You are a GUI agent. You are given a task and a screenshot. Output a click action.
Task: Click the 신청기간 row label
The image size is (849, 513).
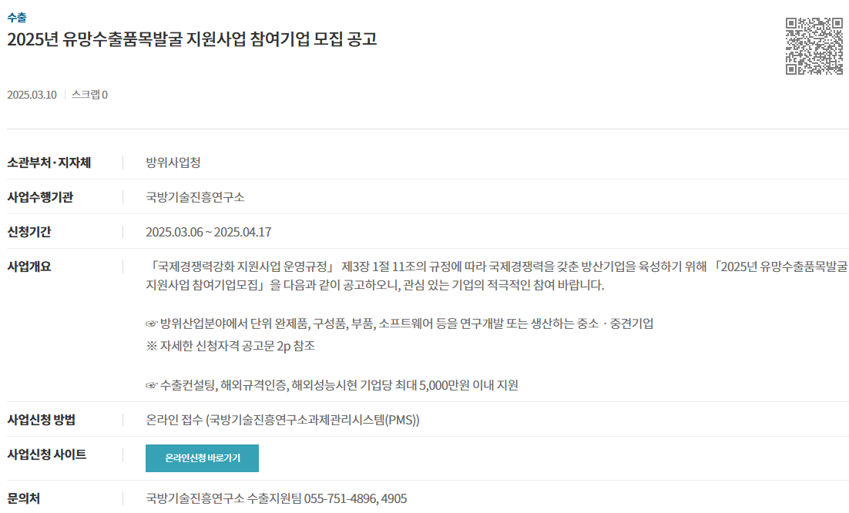tap(29, 232)
